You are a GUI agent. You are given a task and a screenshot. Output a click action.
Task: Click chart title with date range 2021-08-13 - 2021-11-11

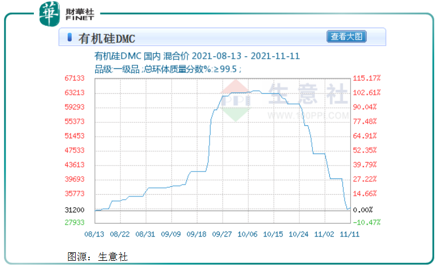click(x=197, y=56)
